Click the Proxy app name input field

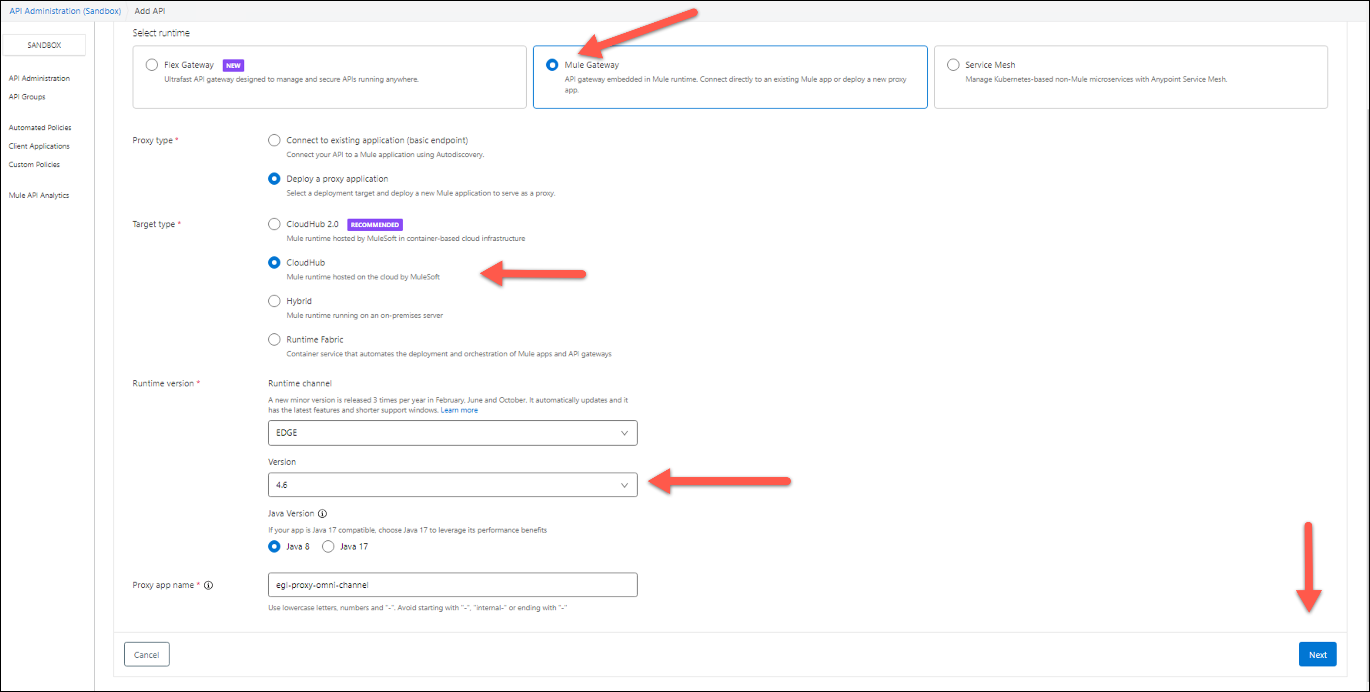click(x=452, y=585)
